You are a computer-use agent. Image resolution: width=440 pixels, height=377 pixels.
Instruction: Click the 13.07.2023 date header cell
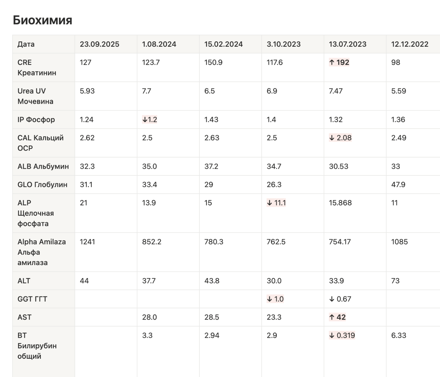click(x=347, y=44)
